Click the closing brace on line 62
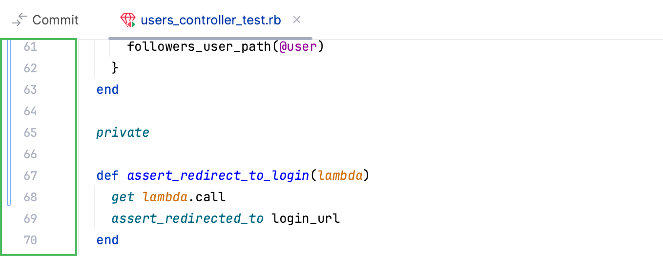663x256 pixels. [x=115, y=68]
